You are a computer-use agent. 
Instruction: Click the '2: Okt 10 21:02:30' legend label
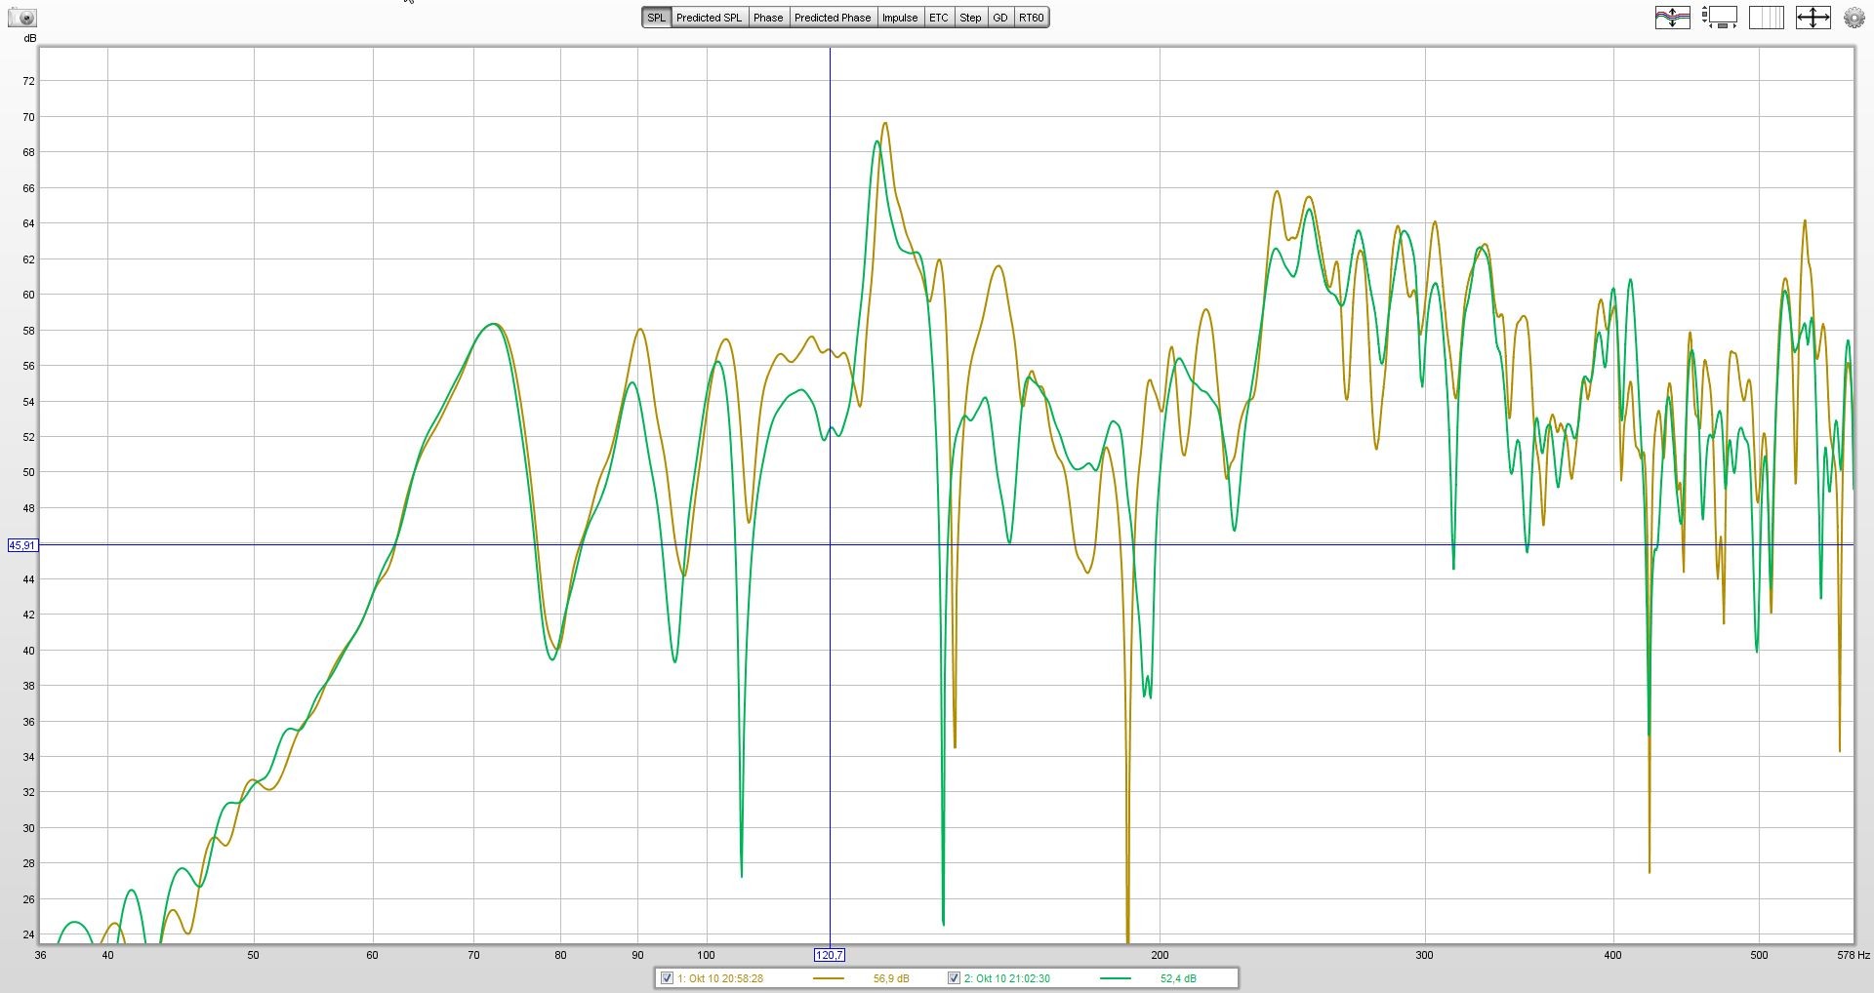tap(1007, 978)
